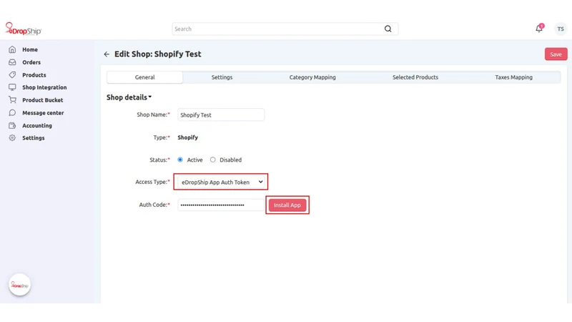
Task: Open Product Bucket in the sidebar
Action: (x=43, y=100)
